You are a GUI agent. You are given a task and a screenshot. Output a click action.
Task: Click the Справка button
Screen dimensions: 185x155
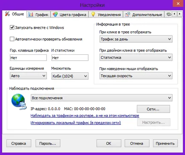(19, 143)
